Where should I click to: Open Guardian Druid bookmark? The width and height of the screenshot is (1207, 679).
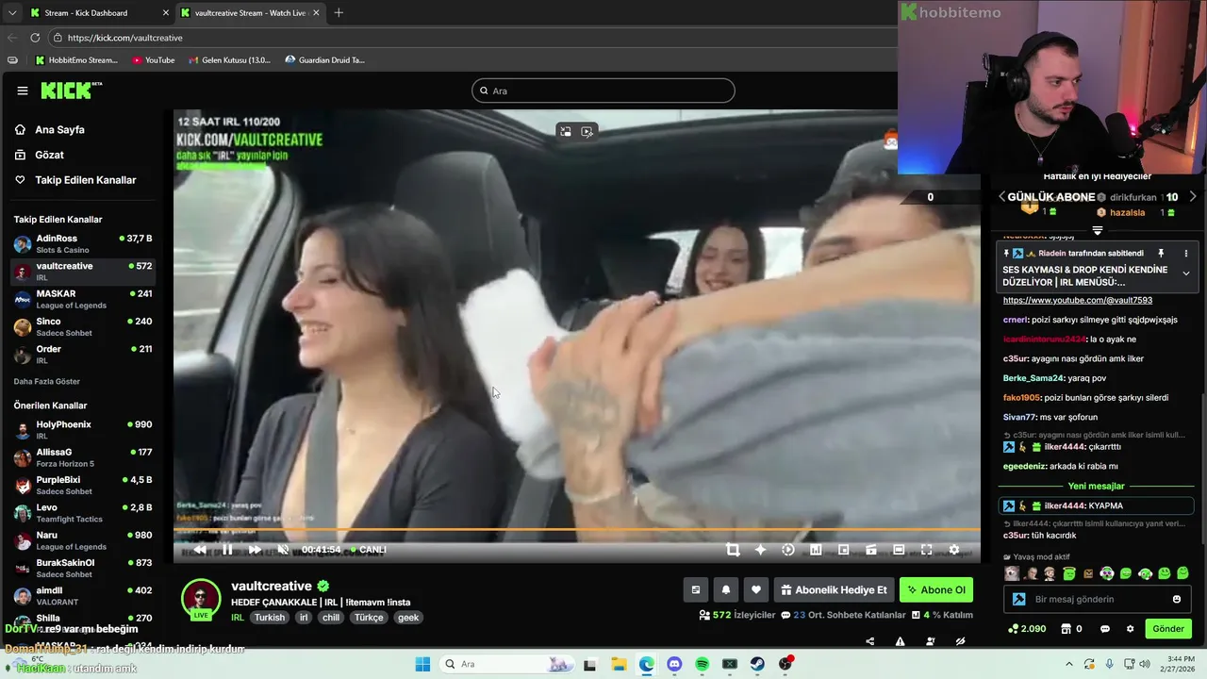[x=325, y=60]
